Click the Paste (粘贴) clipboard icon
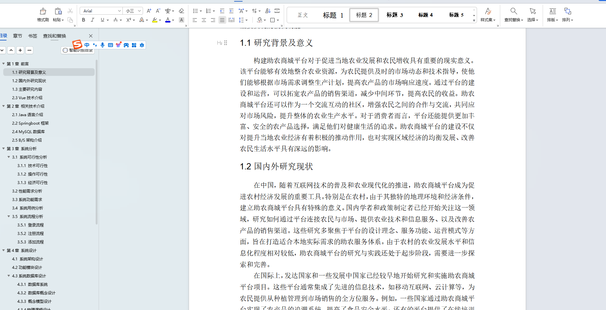The width and height of the screenshot is (606, 310). (x=58, y=11)
